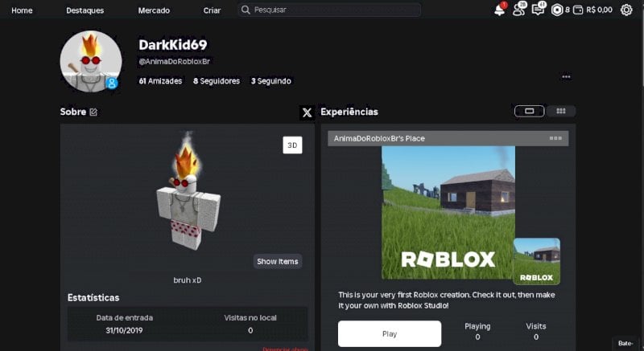This screenshot has height=351, width=644.
Task: Click the Experiências heading
Action: (x=349, y=112)
